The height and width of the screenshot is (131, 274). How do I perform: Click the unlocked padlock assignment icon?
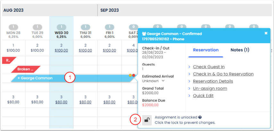[x=147, y=120]
